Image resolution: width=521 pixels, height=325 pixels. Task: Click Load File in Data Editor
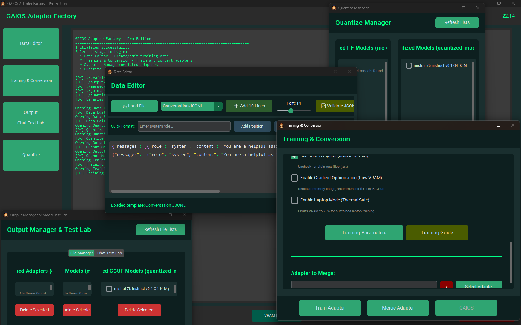click(134, 106)
